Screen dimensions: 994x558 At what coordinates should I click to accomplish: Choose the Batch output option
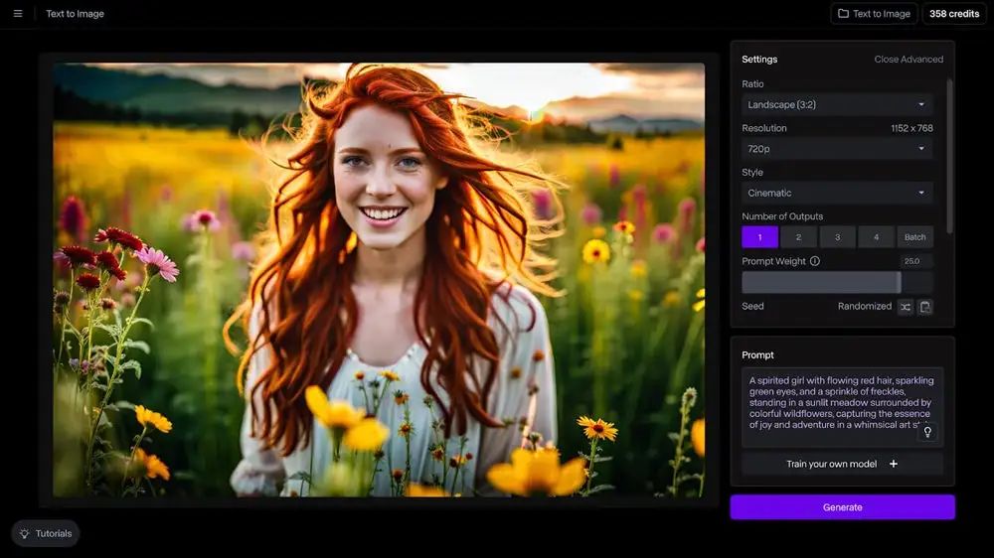tap(914, 237)
